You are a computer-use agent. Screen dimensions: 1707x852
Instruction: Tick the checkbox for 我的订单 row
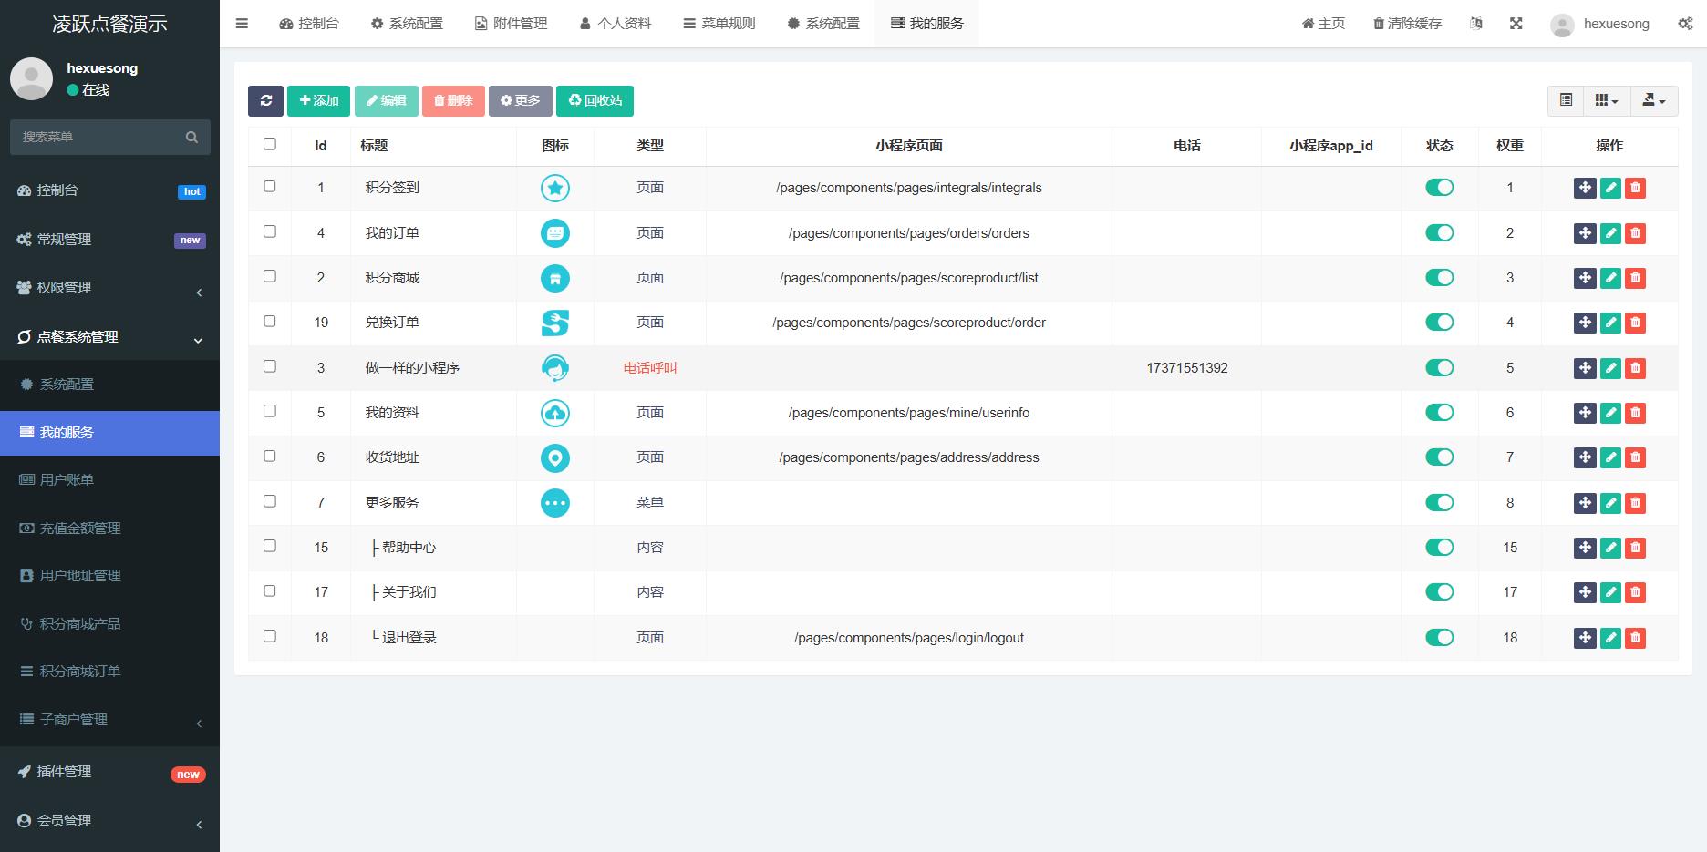coord(269,231)
